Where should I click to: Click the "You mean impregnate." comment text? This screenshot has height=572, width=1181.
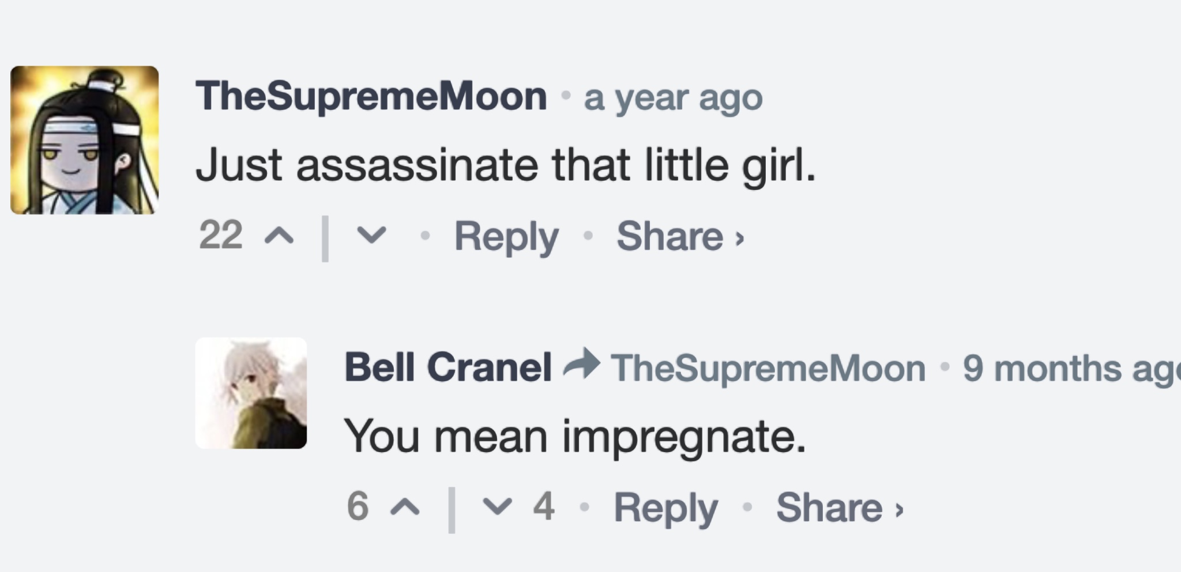(x=574, y=437)
